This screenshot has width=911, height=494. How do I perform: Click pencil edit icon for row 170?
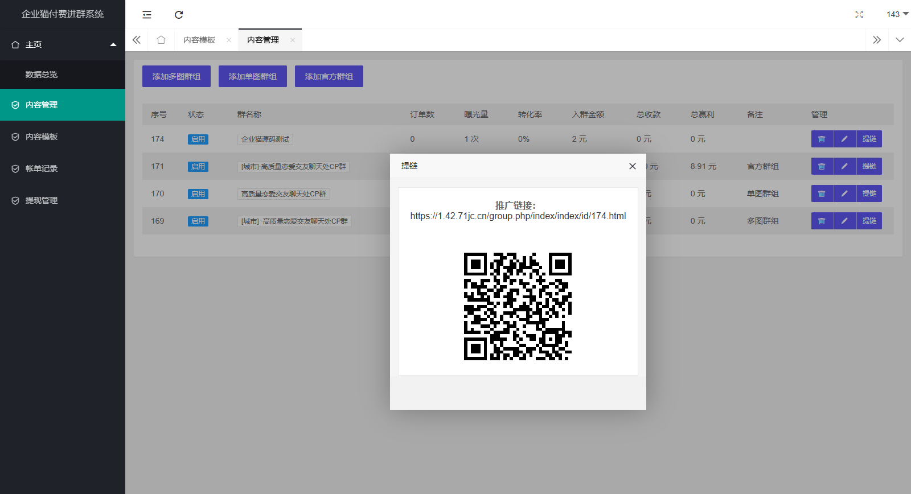[x=844, y=194]
